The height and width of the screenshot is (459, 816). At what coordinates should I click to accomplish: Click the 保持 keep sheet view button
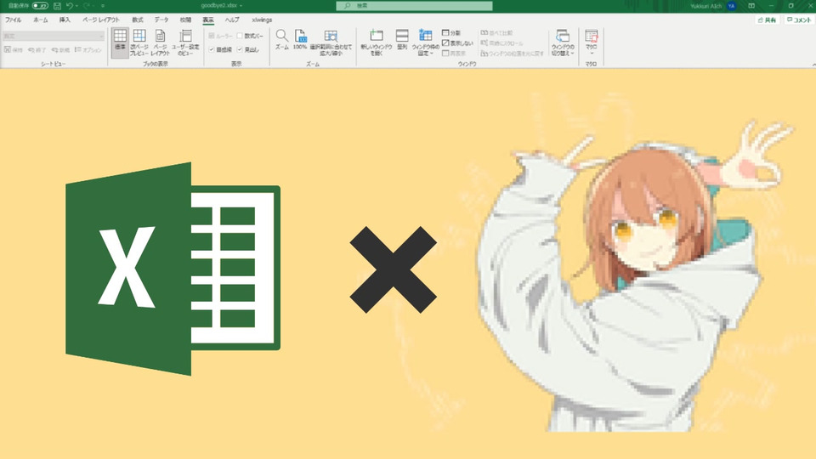pyautogui.click(x=14, y=50)
